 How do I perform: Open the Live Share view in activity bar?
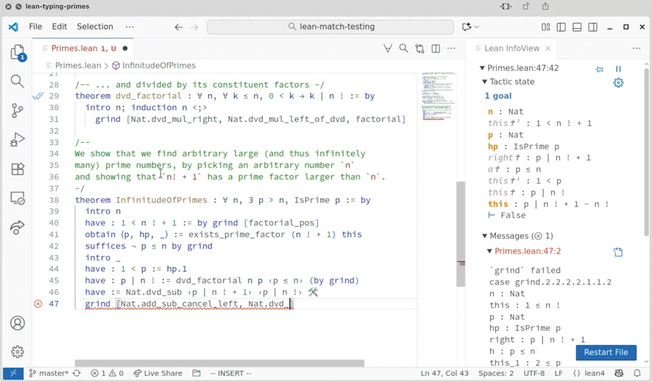pos(17,227)
